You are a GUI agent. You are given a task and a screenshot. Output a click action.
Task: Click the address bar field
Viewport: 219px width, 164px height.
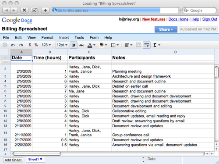pyautogui.click(x=115, y=11)
